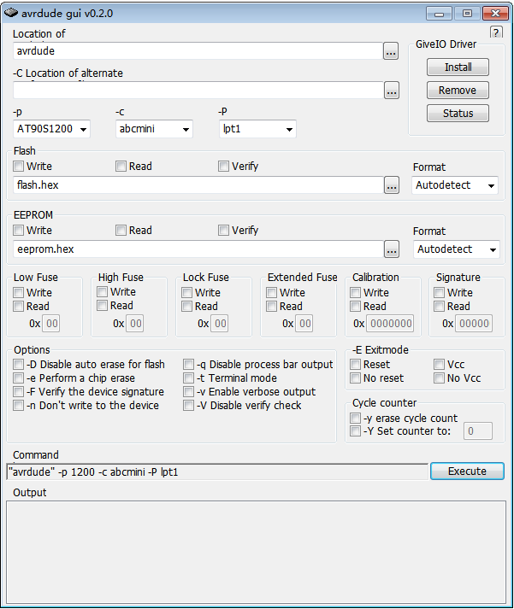
Task: Toggle -Y Set counter to option
Action: [356, 431]
